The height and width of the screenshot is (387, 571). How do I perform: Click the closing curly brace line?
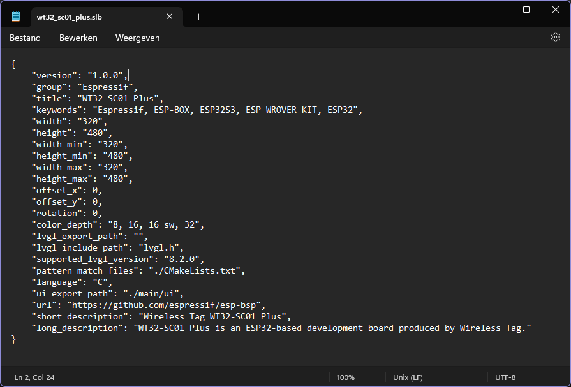click(x=13, y=339)
